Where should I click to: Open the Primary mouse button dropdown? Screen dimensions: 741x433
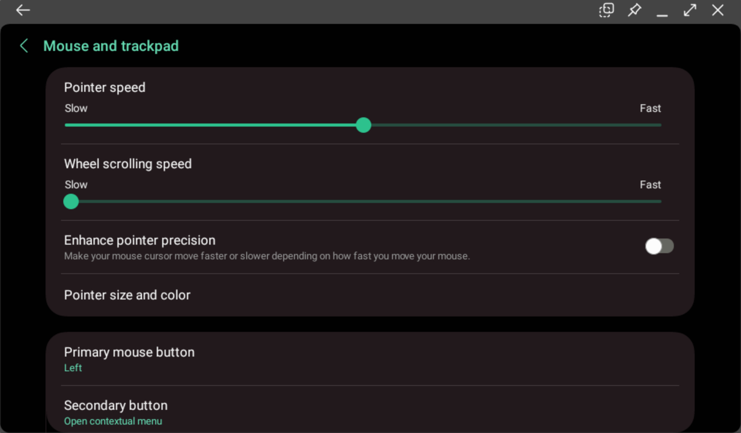(x=129, y=352)
